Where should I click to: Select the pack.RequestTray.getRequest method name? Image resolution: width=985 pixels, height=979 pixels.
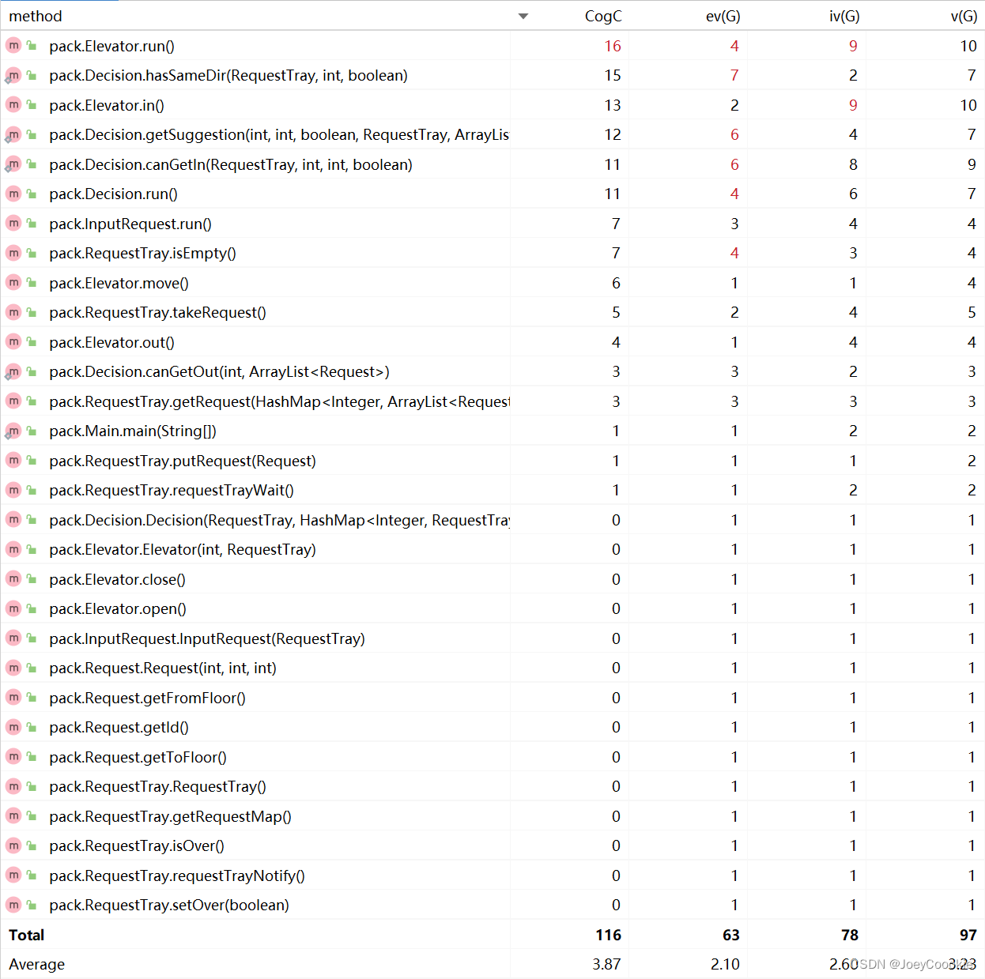click(279, 401)
